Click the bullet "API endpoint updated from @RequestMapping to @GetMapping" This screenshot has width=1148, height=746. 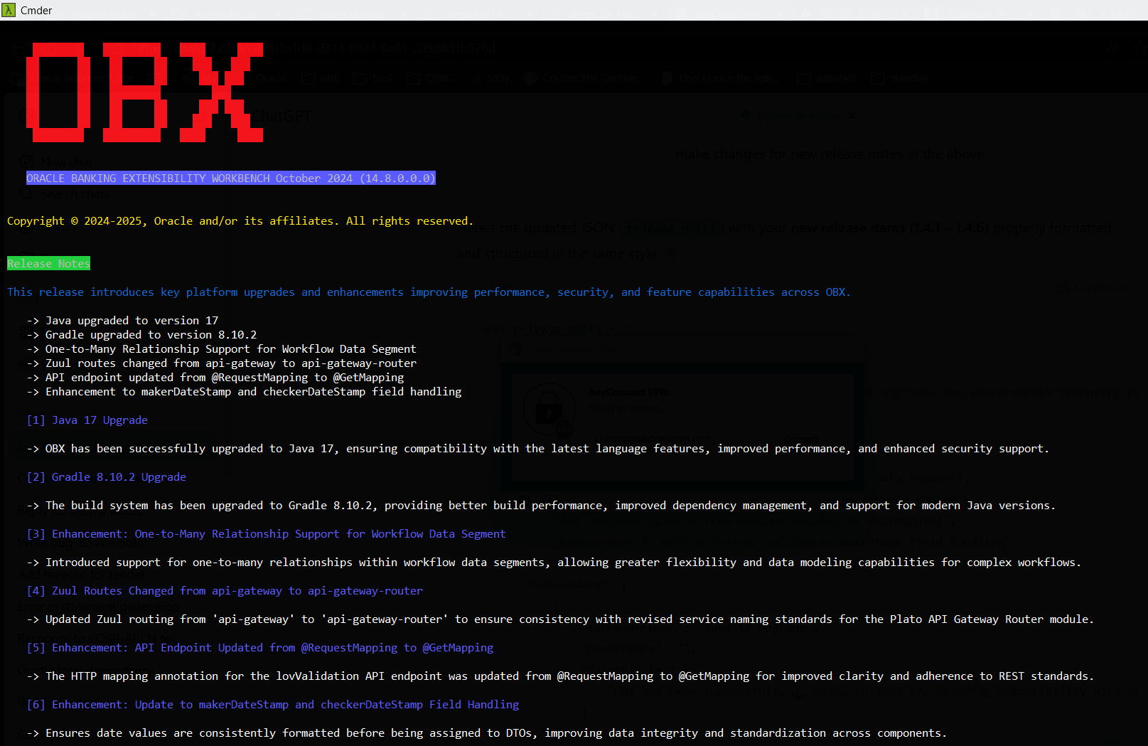pyautogui.click(x=215, y=378)
